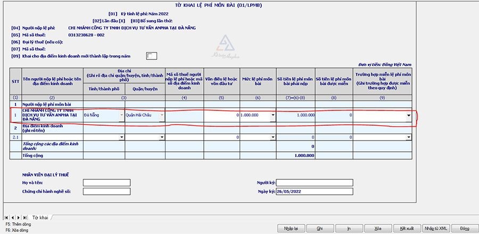Click the Nhập lại button
The width and height of the screenshot is (479, 234).
[x=290, y=228]
